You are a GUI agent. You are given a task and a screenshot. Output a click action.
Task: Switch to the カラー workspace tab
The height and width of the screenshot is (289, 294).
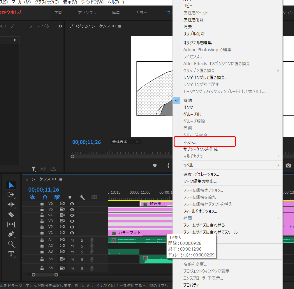click(141, 13)
